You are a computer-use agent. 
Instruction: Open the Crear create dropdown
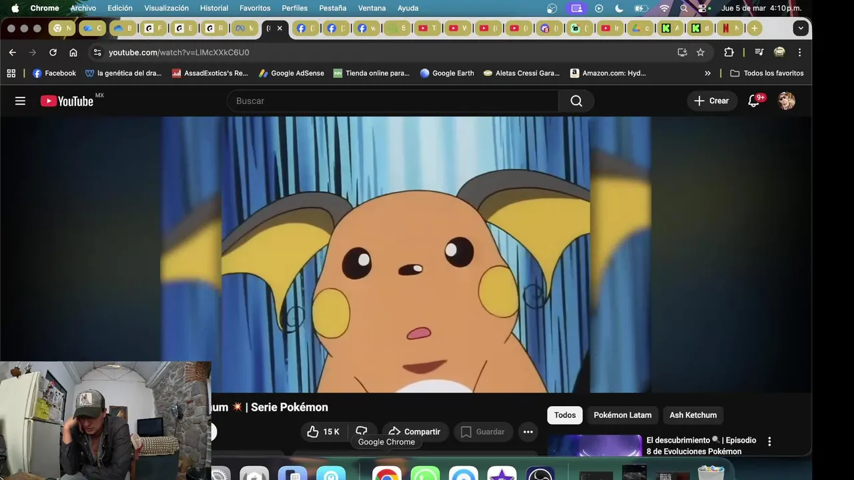point(711,101)
